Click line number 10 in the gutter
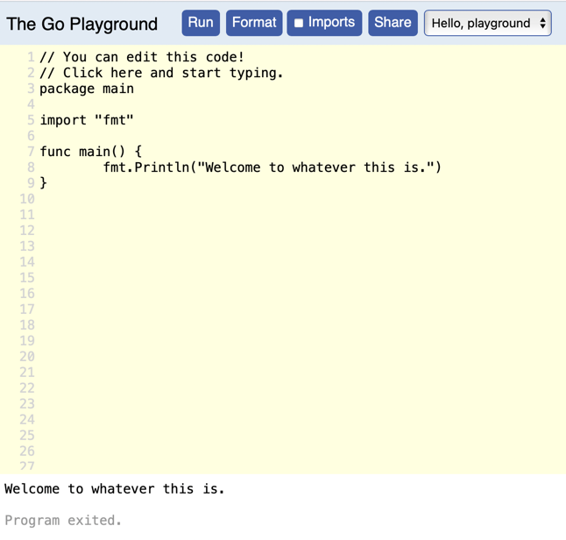This screenshot has height=540, width=566. coord(26,199)
